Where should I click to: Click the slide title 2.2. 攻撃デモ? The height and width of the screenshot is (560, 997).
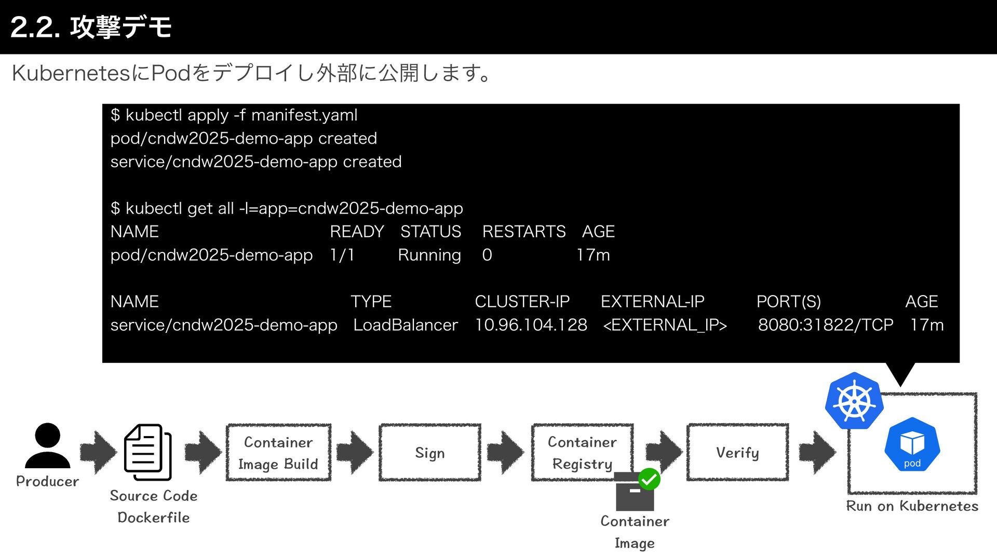[91, 27]
